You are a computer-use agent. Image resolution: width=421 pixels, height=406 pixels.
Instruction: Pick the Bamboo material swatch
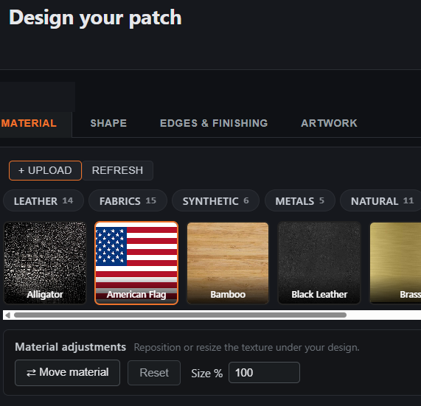[x=228, y=263]
